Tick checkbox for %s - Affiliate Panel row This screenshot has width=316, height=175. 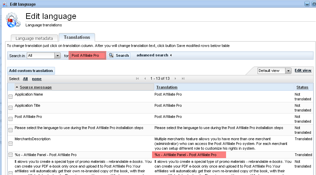11,154
